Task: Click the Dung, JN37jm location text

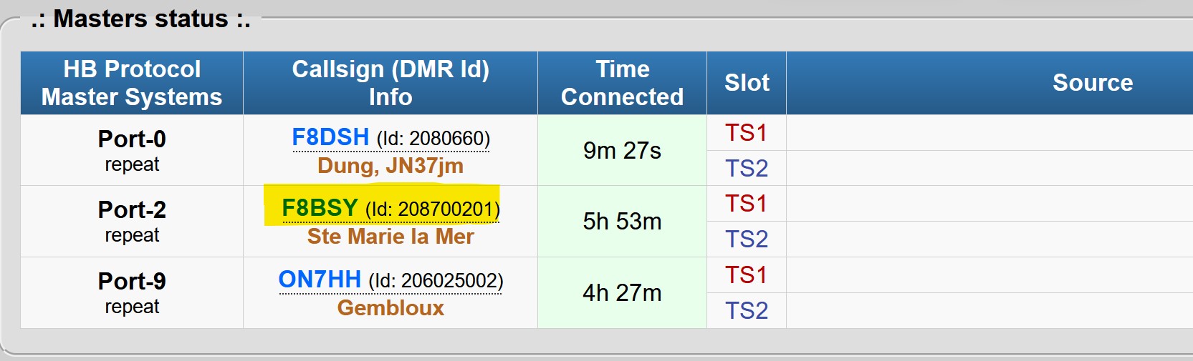Action: pos(391,166)
